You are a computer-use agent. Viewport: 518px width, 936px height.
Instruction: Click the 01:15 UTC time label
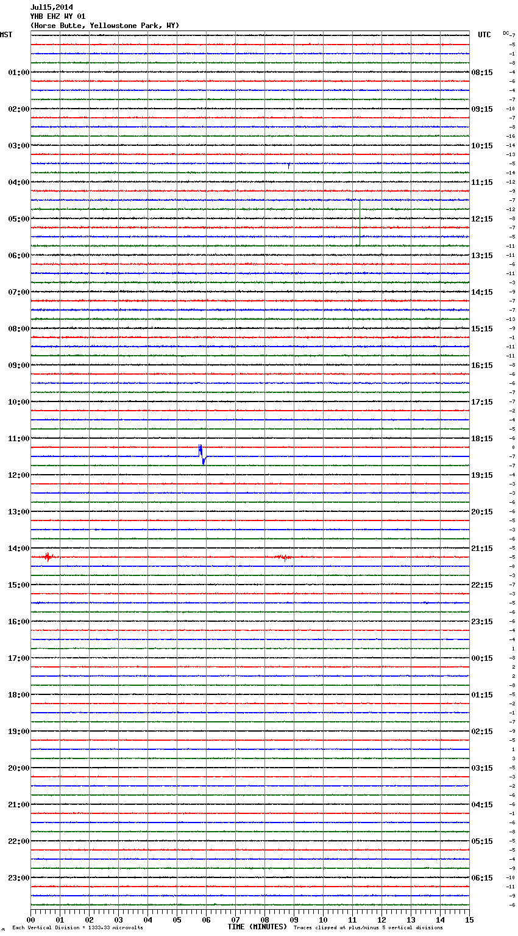click(x=482, y=695)
